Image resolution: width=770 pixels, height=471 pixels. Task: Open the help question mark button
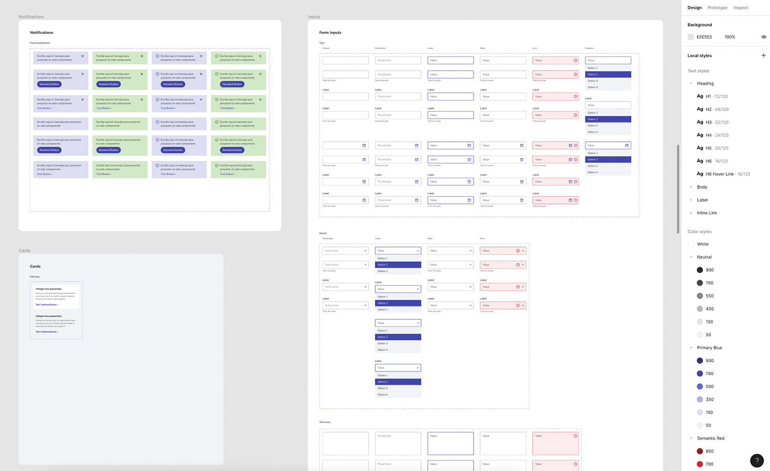click(757, 460)
